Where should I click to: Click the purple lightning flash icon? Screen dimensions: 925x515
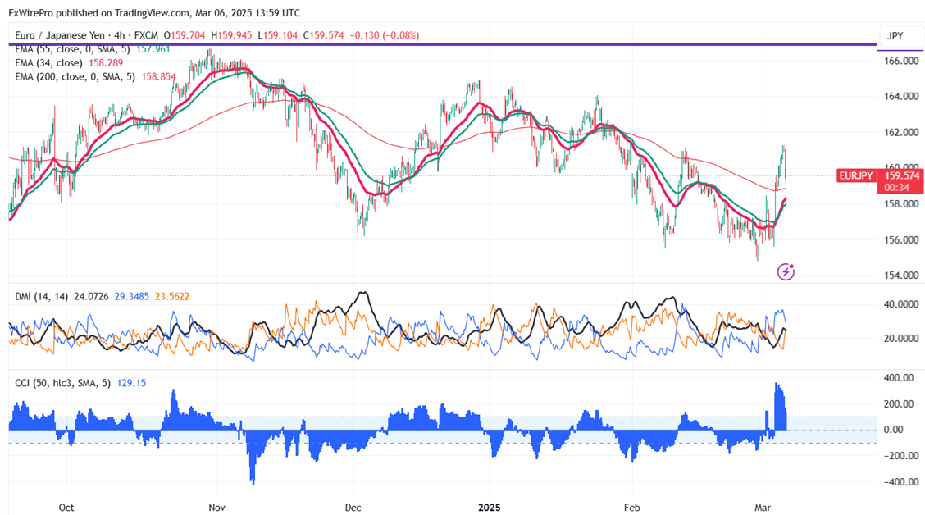click(786, 271)
